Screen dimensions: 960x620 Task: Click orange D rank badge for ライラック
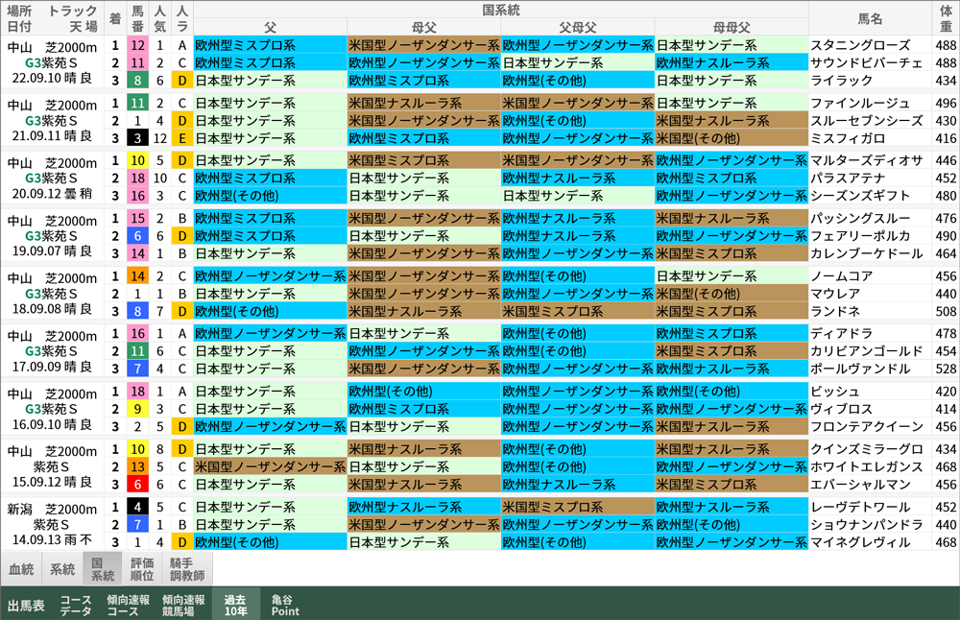coord(182,81)
